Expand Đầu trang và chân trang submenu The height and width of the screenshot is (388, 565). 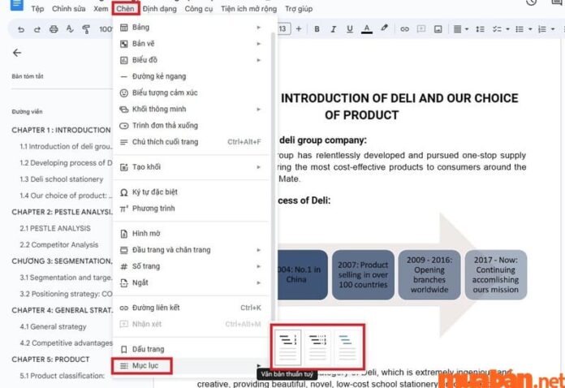tap(191, 250)
